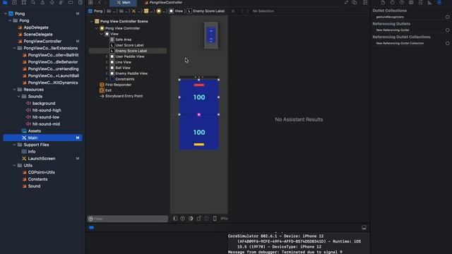The width and height of the screenshot is (452, 254).
Task: Expand User Paddle View in outline
Action: [x=107, y=56]
